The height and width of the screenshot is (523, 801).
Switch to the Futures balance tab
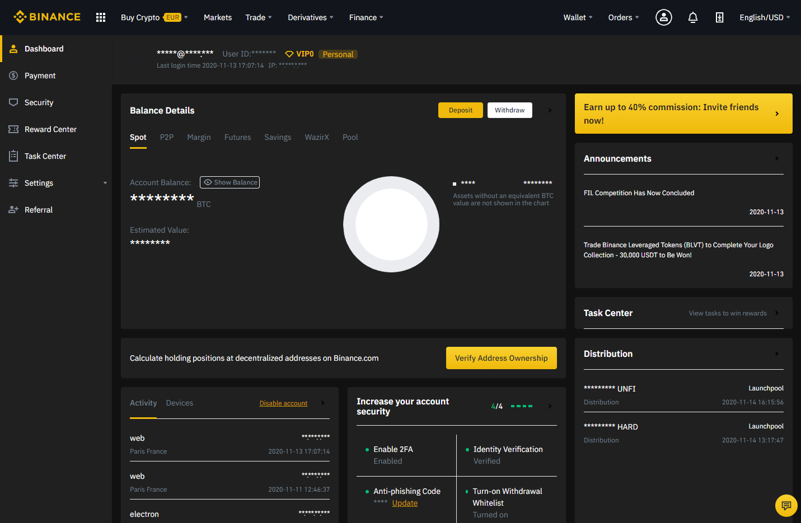pyautogui.click(x=237, y=137)
